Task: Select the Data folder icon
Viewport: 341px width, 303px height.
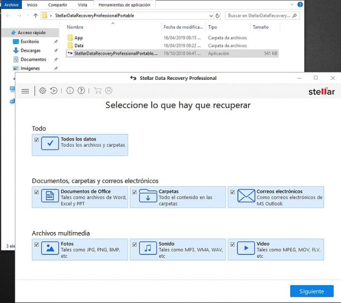Action: [70, 46]
